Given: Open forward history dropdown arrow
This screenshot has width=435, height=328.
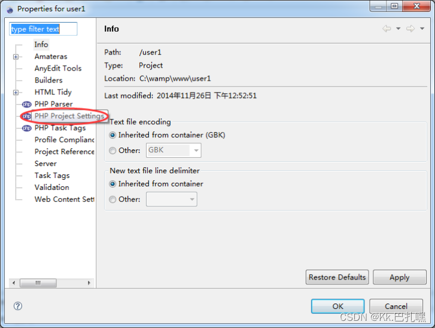Looking at the screenshot, I should 422,29.
